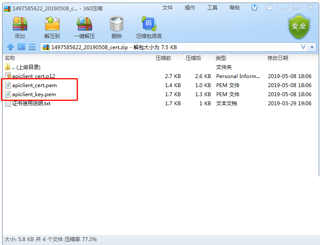Sort by 修改日期 column header
Viewport: 320px width, 245px height.
(x=278, y=58)
